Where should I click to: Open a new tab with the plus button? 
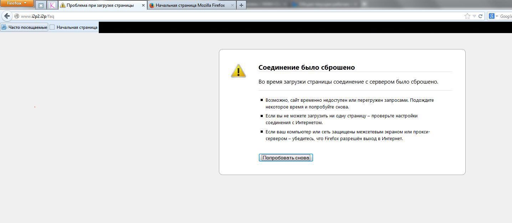tap(241, 5)
